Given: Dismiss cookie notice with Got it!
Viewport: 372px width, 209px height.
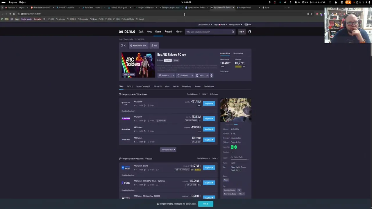Looking at the screenshot, I should click(x=205, y=204).
